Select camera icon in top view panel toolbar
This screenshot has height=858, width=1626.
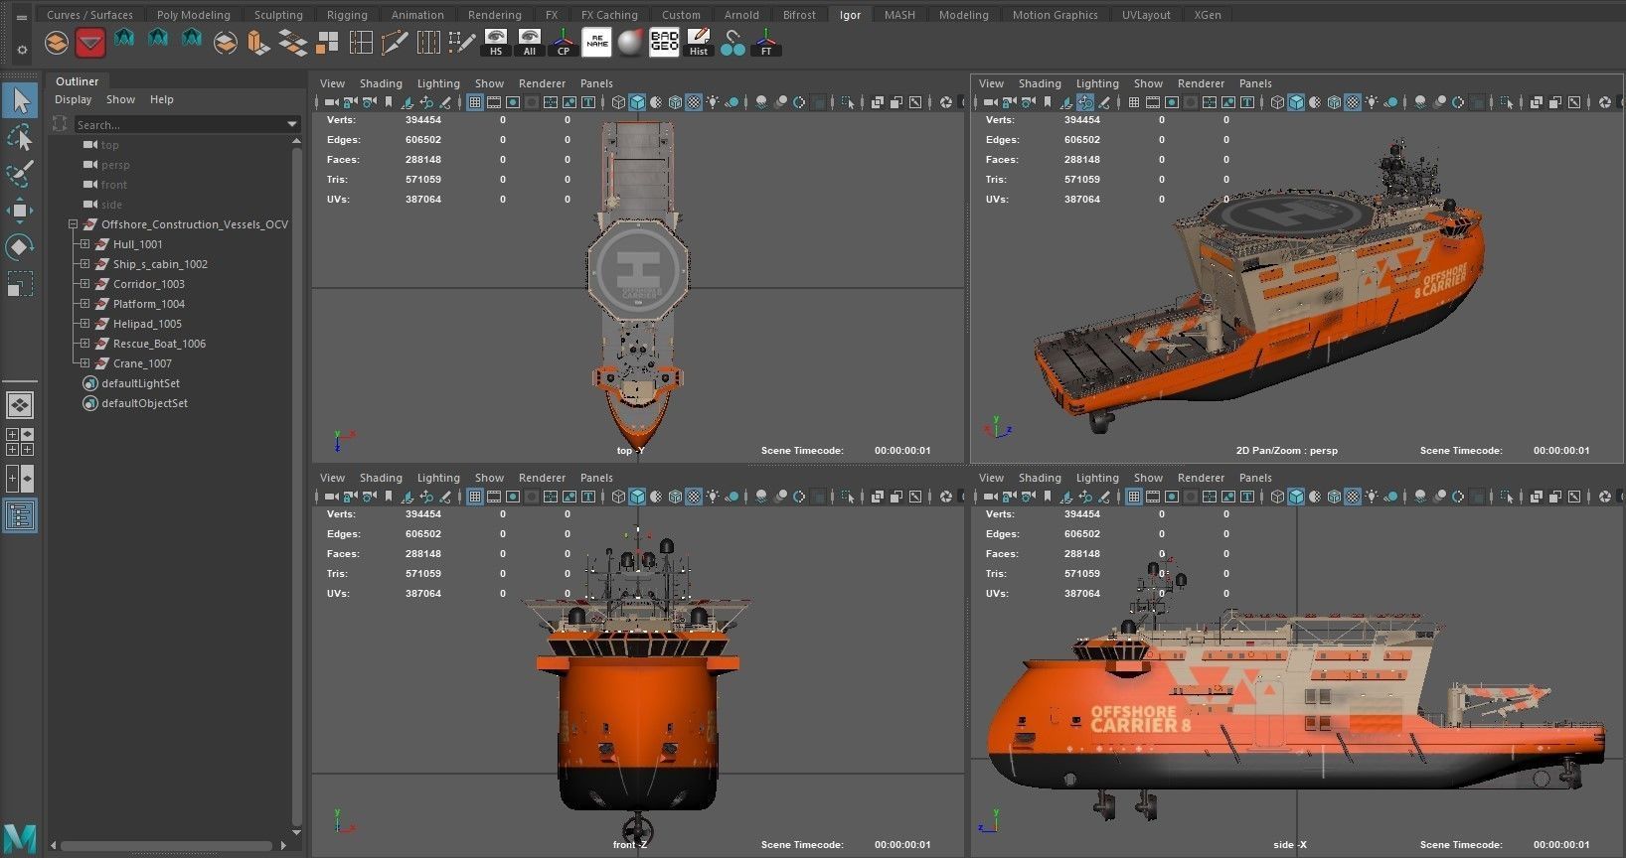tap(331, 102)
